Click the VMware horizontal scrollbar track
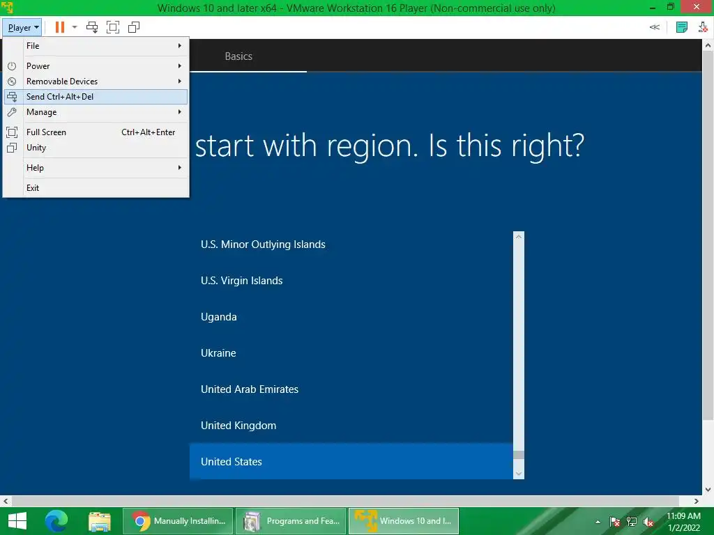 click(x=346, y=501)
